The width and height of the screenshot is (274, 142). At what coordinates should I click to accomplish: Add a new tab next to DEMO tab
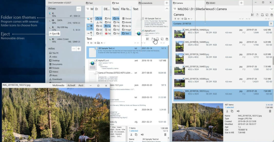click(x=241, y=3)
